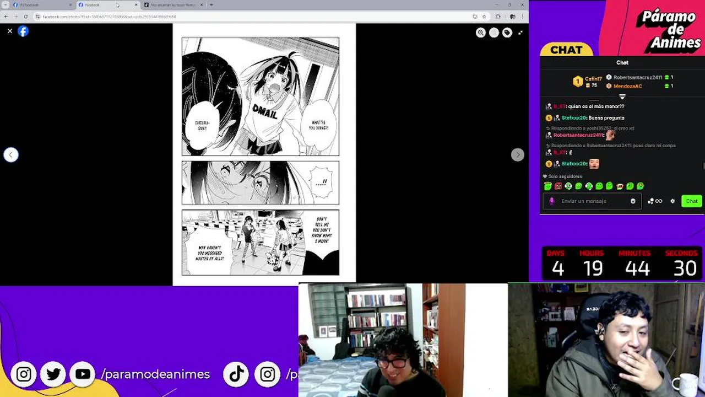
Task: Zoom in on the photo
Action: 481,33
